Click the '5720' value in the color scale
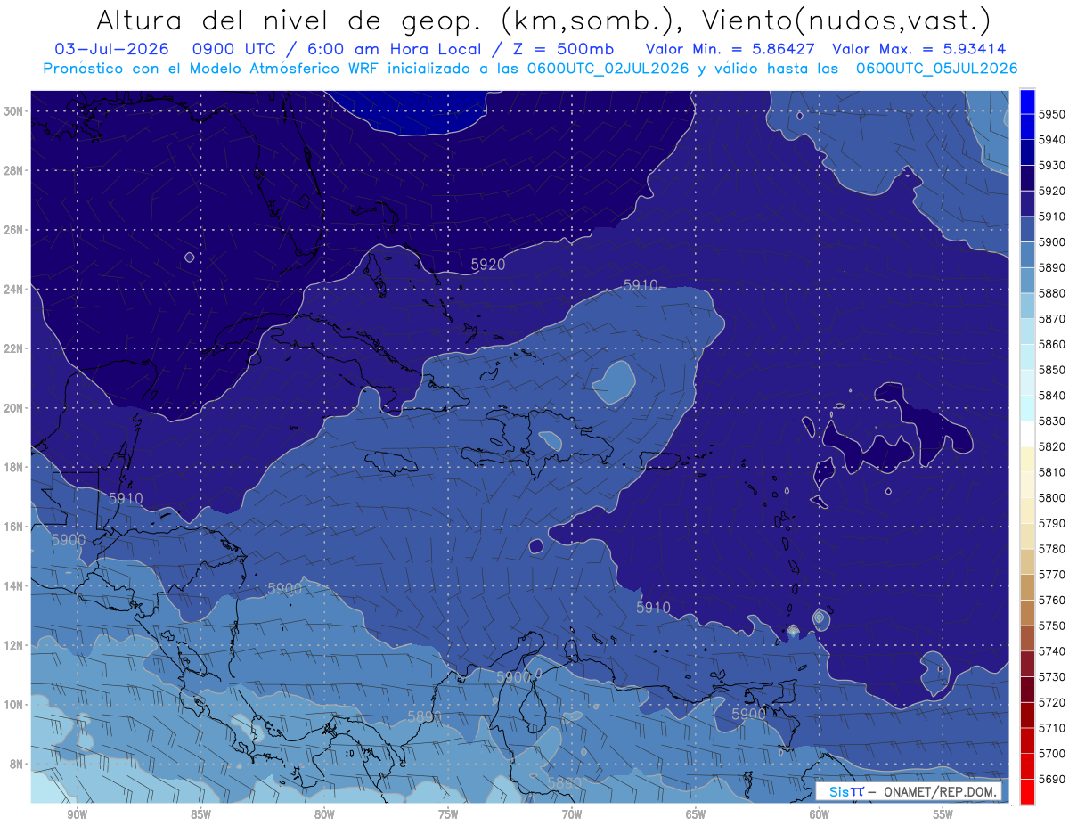This screenshot has width=1069, height=826. (1052, 703)
